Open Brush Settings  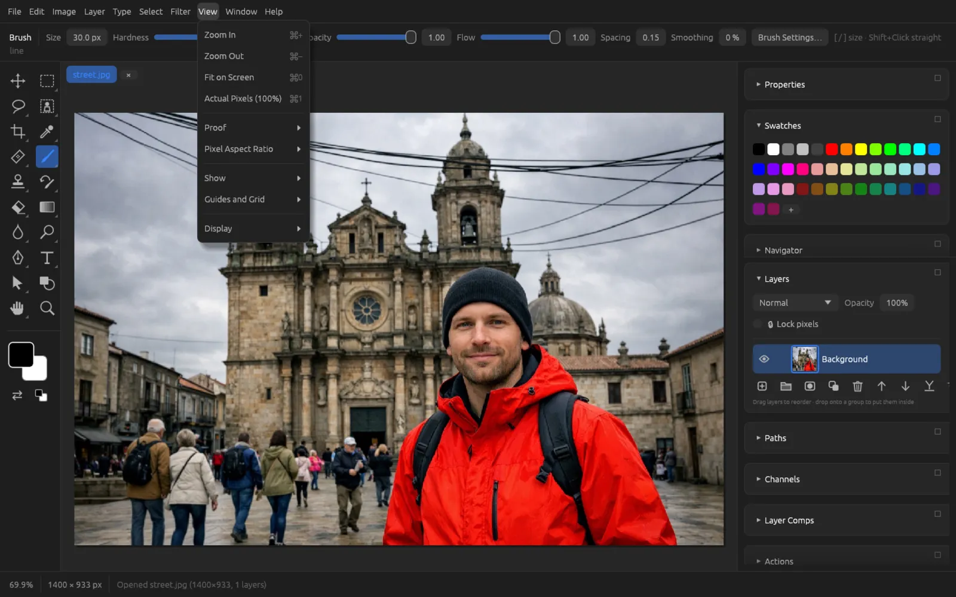tap(790, 37)
